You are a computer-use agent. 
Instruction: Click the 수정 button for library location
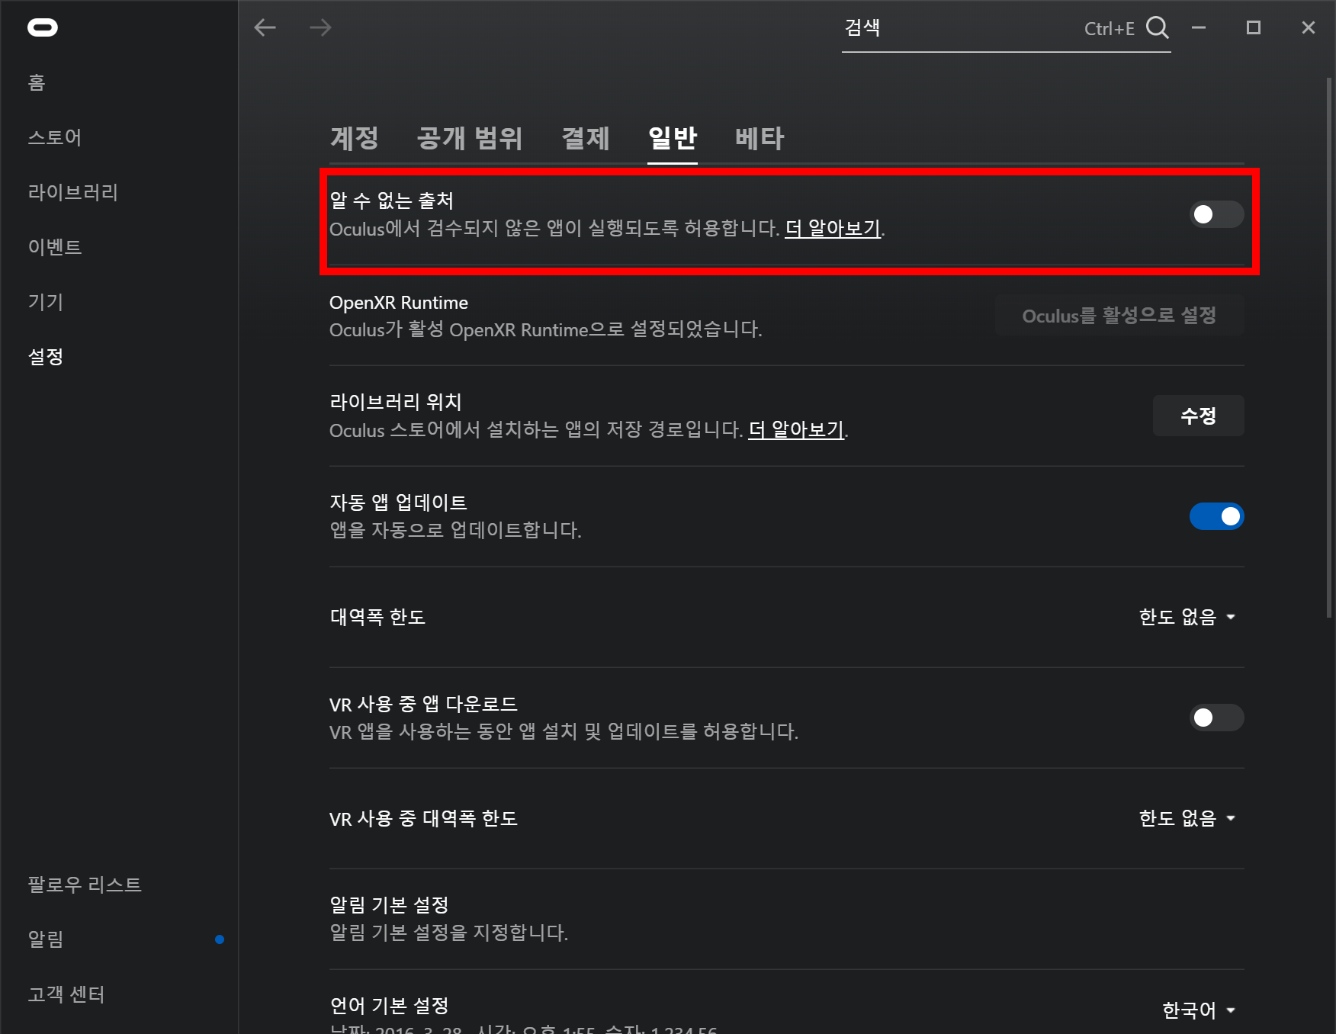1198,416
